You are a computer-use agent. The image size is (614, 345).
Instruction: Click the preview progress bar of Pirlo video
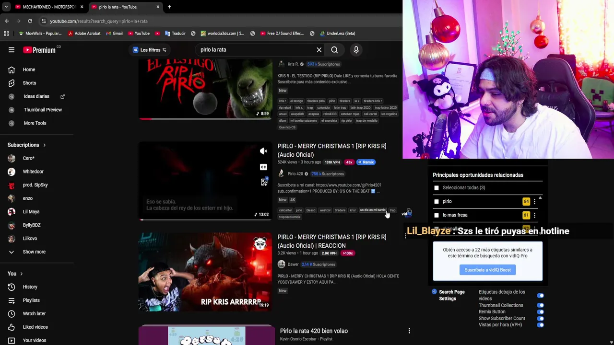click(205, 219)
